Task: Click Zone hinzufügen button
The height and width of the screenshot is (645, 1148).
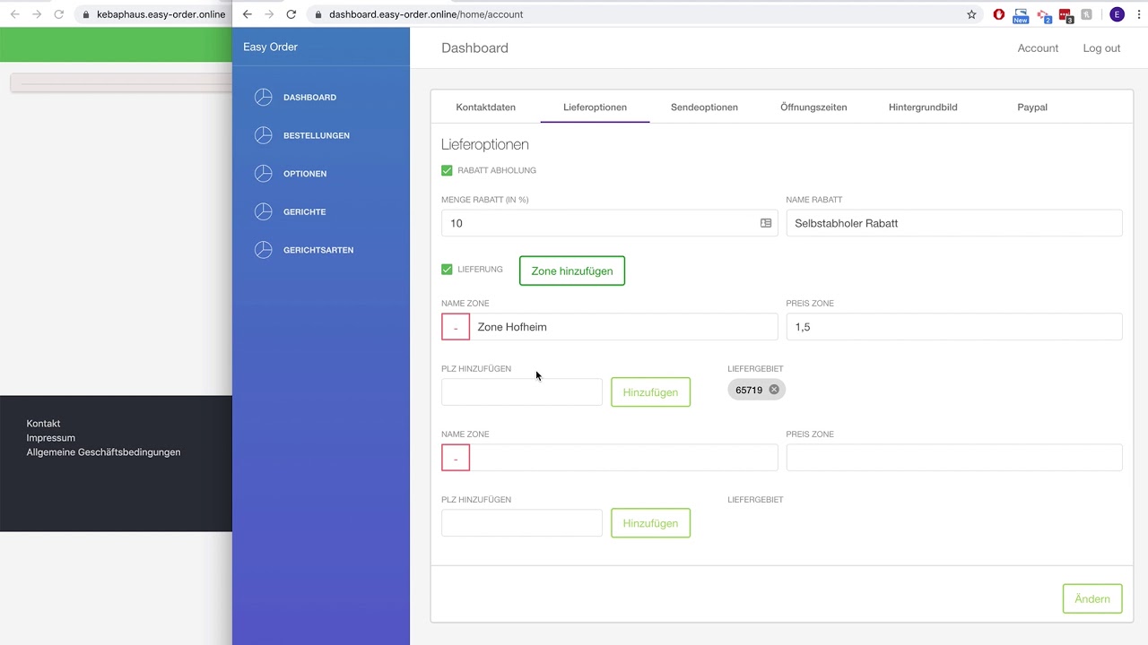Action: [572, 271]
